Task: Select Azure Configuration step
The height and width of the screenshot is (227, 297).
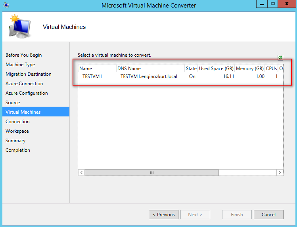Action: [x=27, y=93]
